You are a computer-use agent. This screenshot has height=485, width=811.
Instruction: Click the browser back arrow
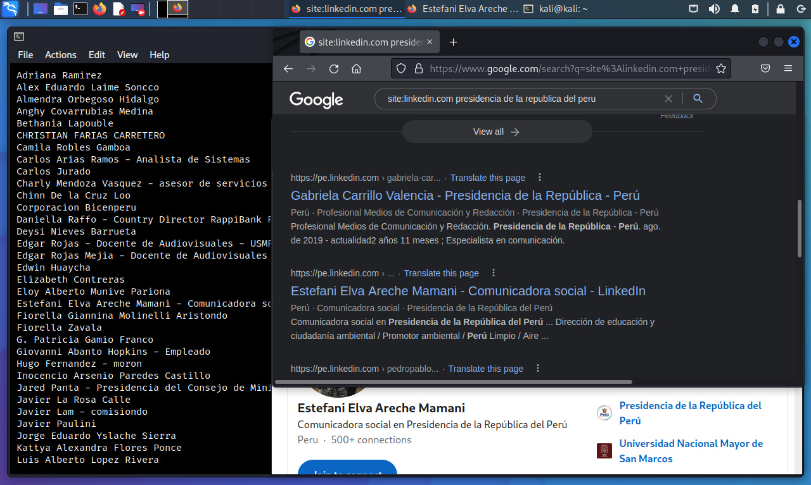point(288,69)
